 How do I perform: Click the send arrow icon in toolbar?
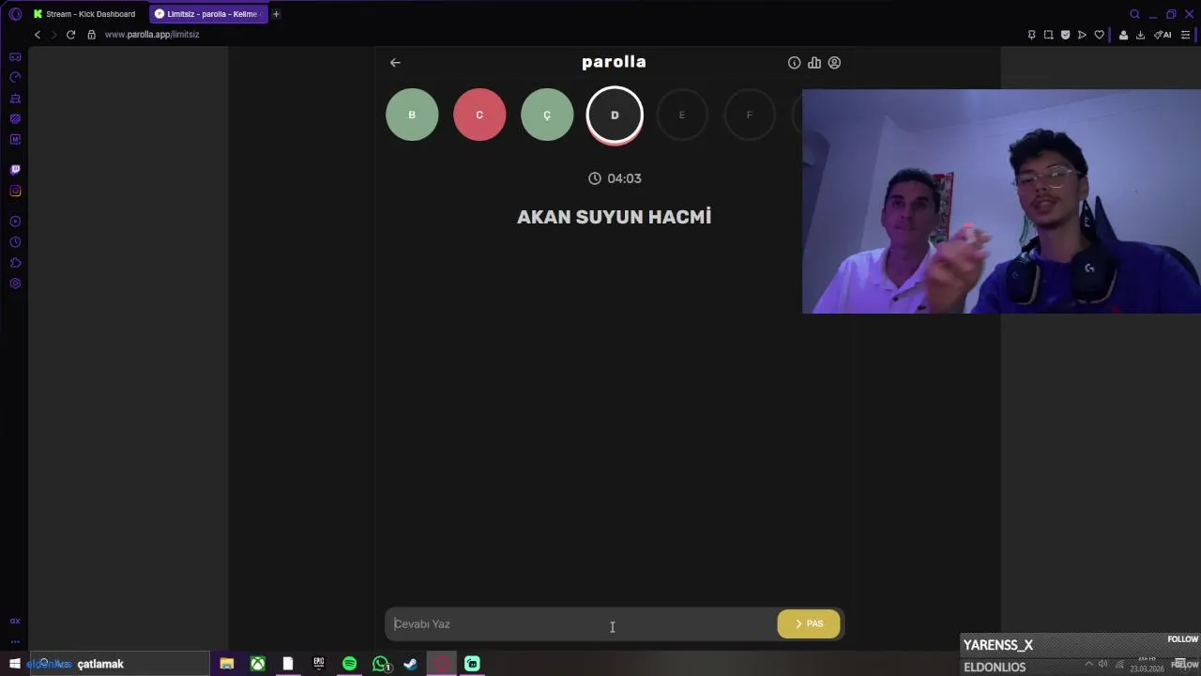(1082, 35)
